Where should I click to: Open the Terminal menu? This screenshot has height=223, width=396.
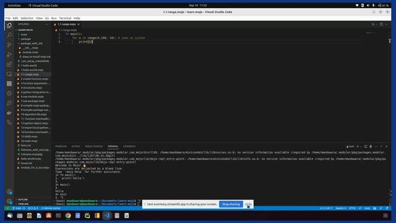65,18
